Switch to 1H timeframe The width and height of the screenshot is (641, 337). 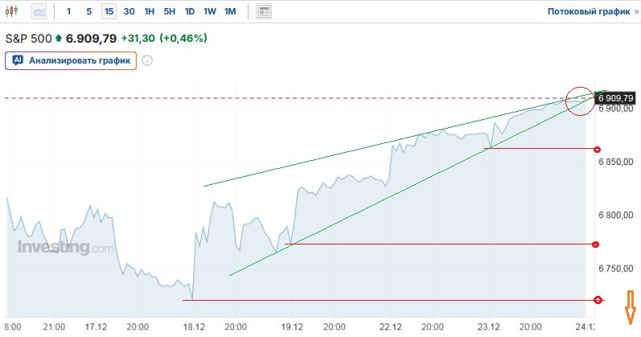[x=149, y=12]
